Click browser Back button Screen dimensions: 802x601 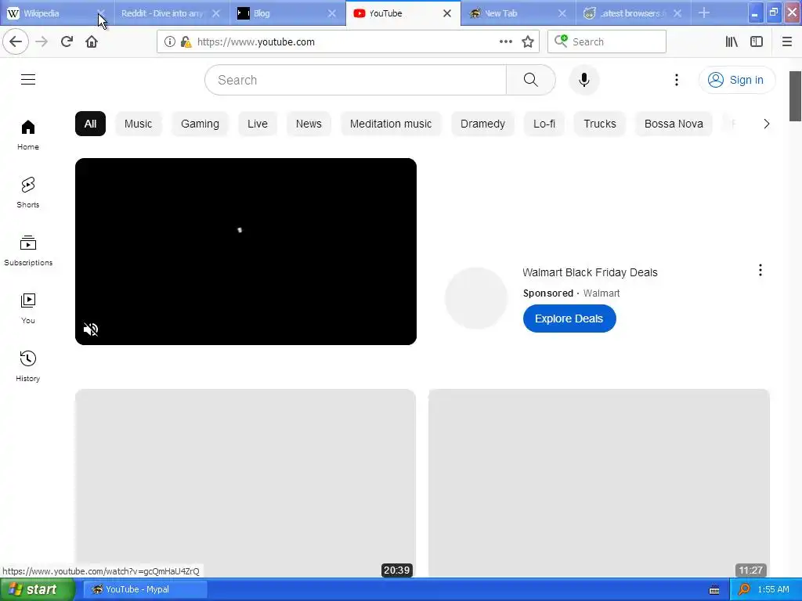(x=16, y=42)
